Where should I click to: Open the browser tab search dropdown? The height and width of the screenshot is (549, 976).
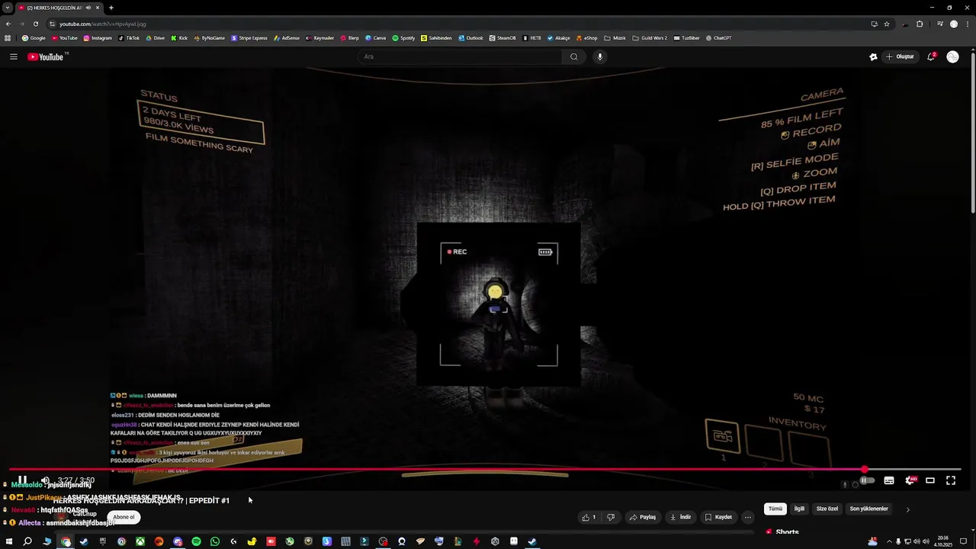pos(7,8)
